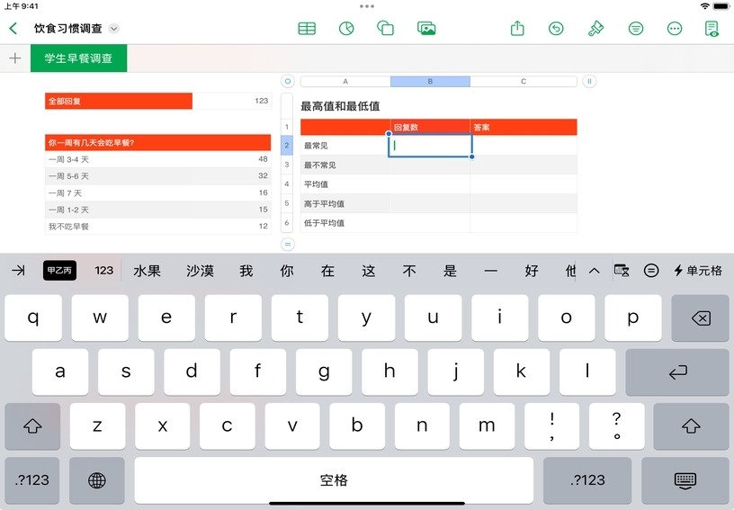Open the more options menu

[675, 29]
